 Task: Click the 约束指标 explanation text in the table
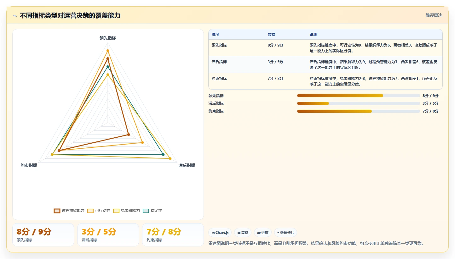pos(374,81)
